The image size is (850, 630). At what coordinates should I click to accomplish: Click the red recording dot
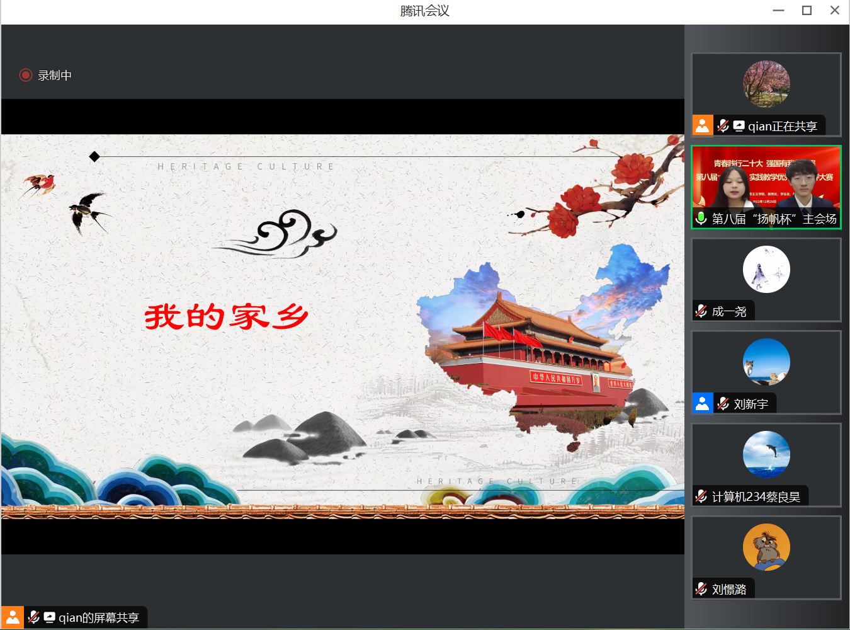[26, 75]
